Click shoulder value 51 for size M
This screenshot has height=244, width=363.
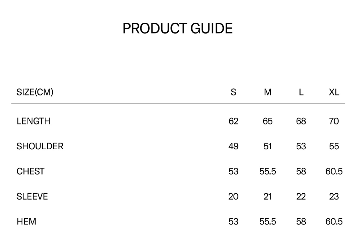(268, 146)
